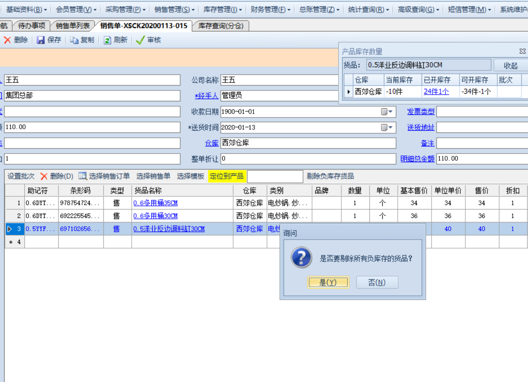Click the 定位到产品 yellow label
The width and height of the screenshot is (528, 382).
(227, 176)
